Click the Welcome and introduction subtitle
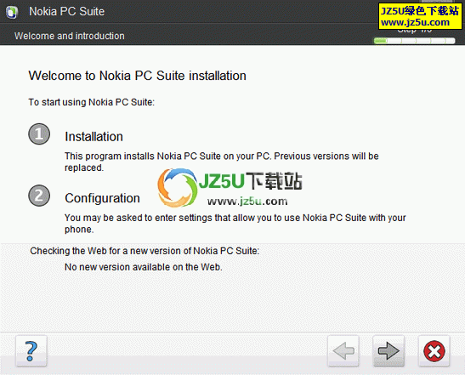 coord(70,36)
